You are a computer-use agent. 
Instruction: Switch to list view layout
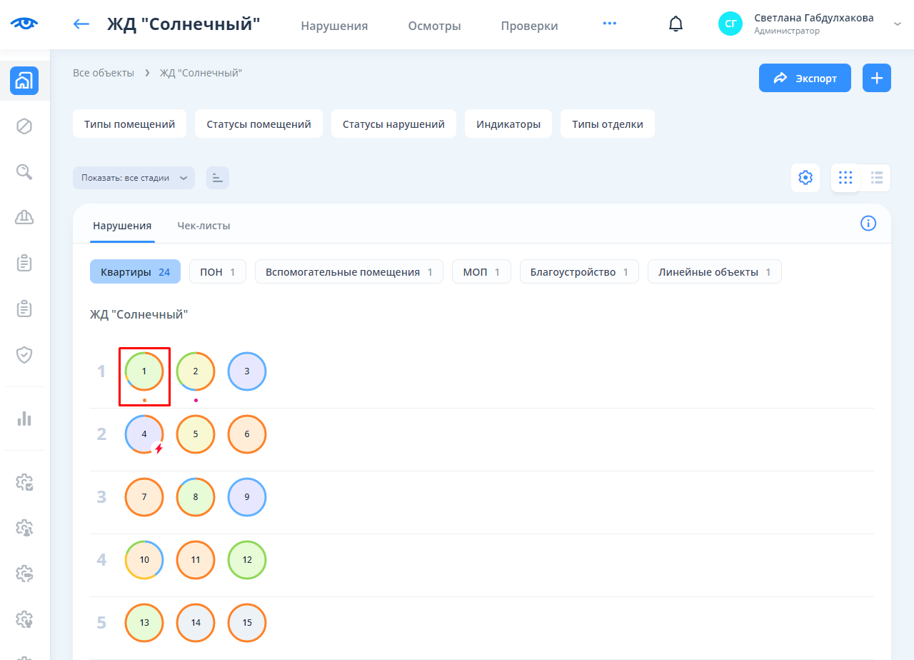(x=877, y=178)
